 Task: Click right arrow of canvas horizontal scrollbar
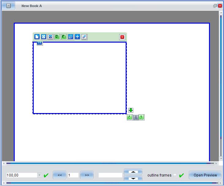tap(216, 163)
